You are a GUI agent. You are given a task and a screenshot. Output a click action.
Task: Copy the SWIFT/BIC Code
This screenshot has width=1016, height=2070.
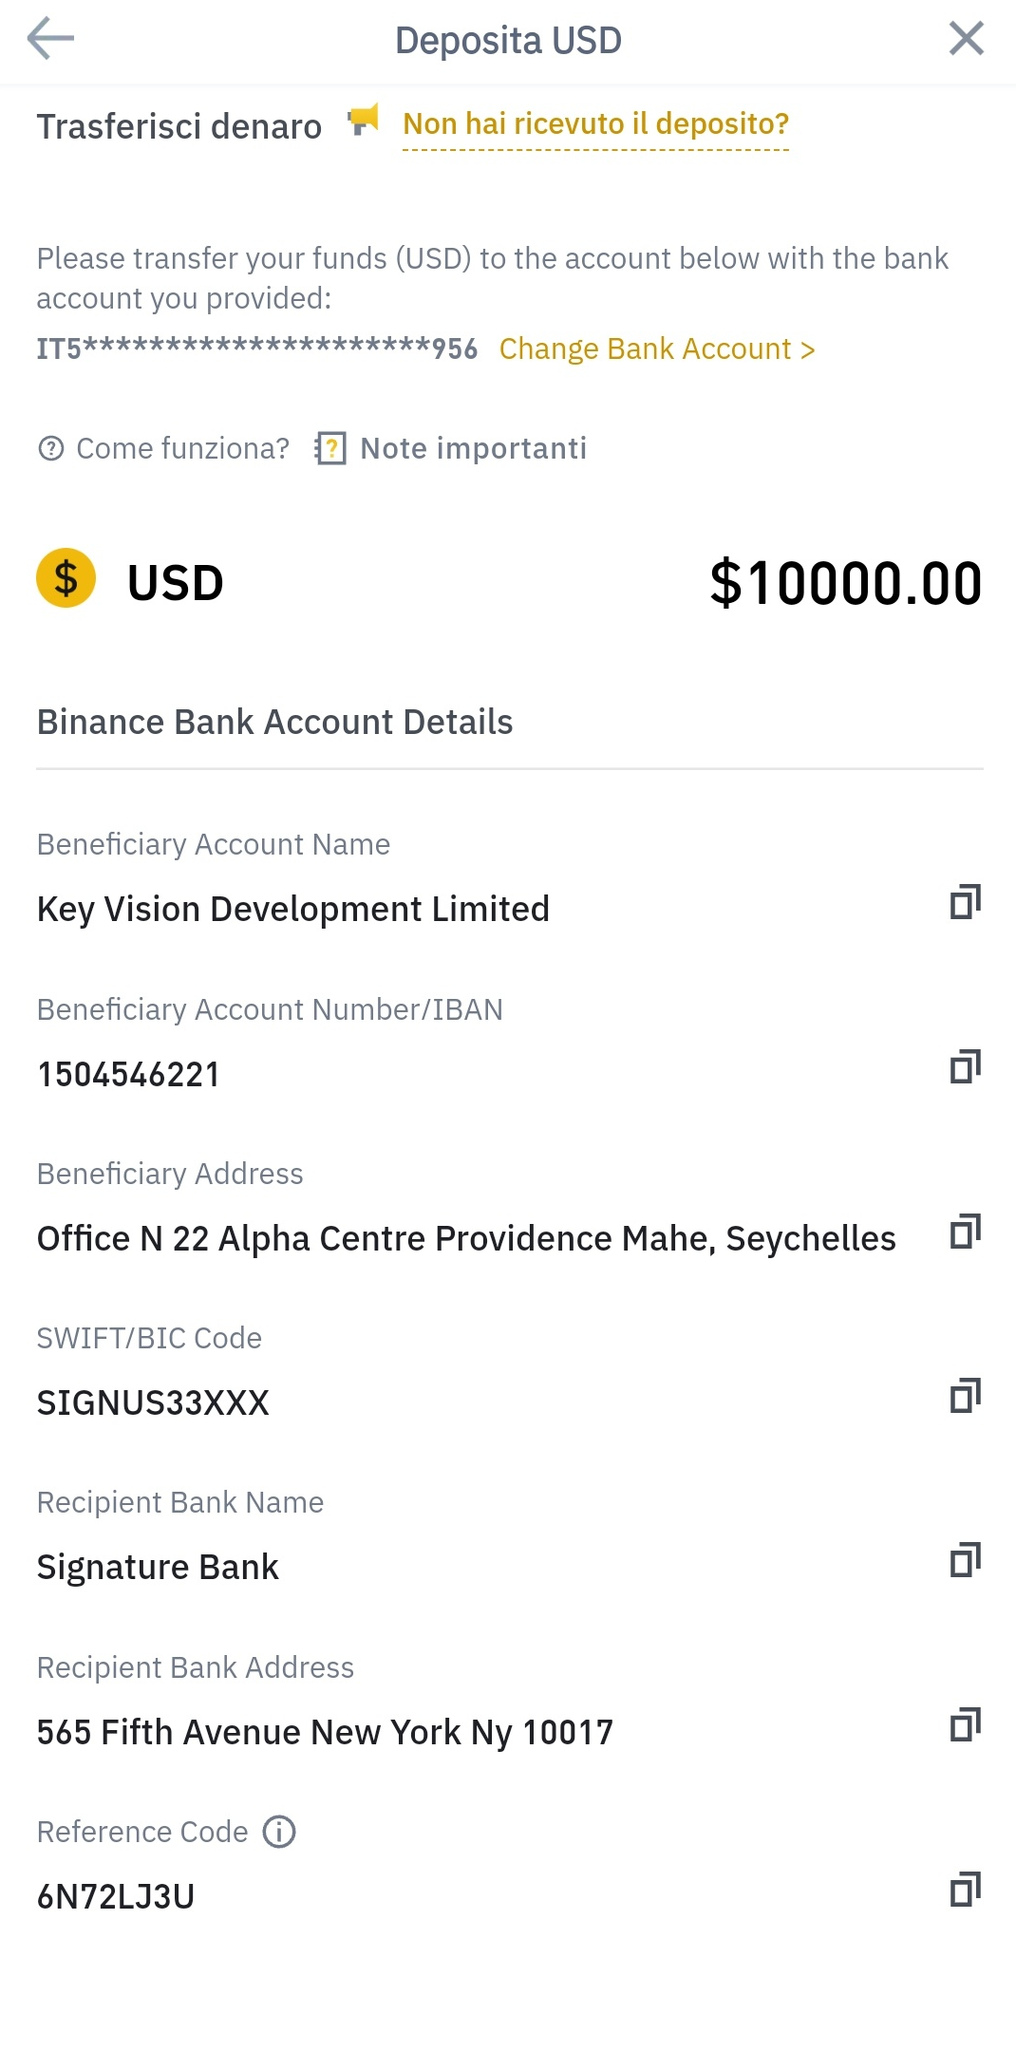coord(965,1396)
